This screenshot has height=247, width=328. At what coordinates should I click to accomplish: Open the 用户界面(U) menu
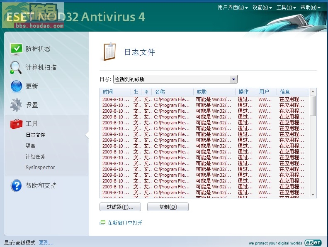click(233, 7)
